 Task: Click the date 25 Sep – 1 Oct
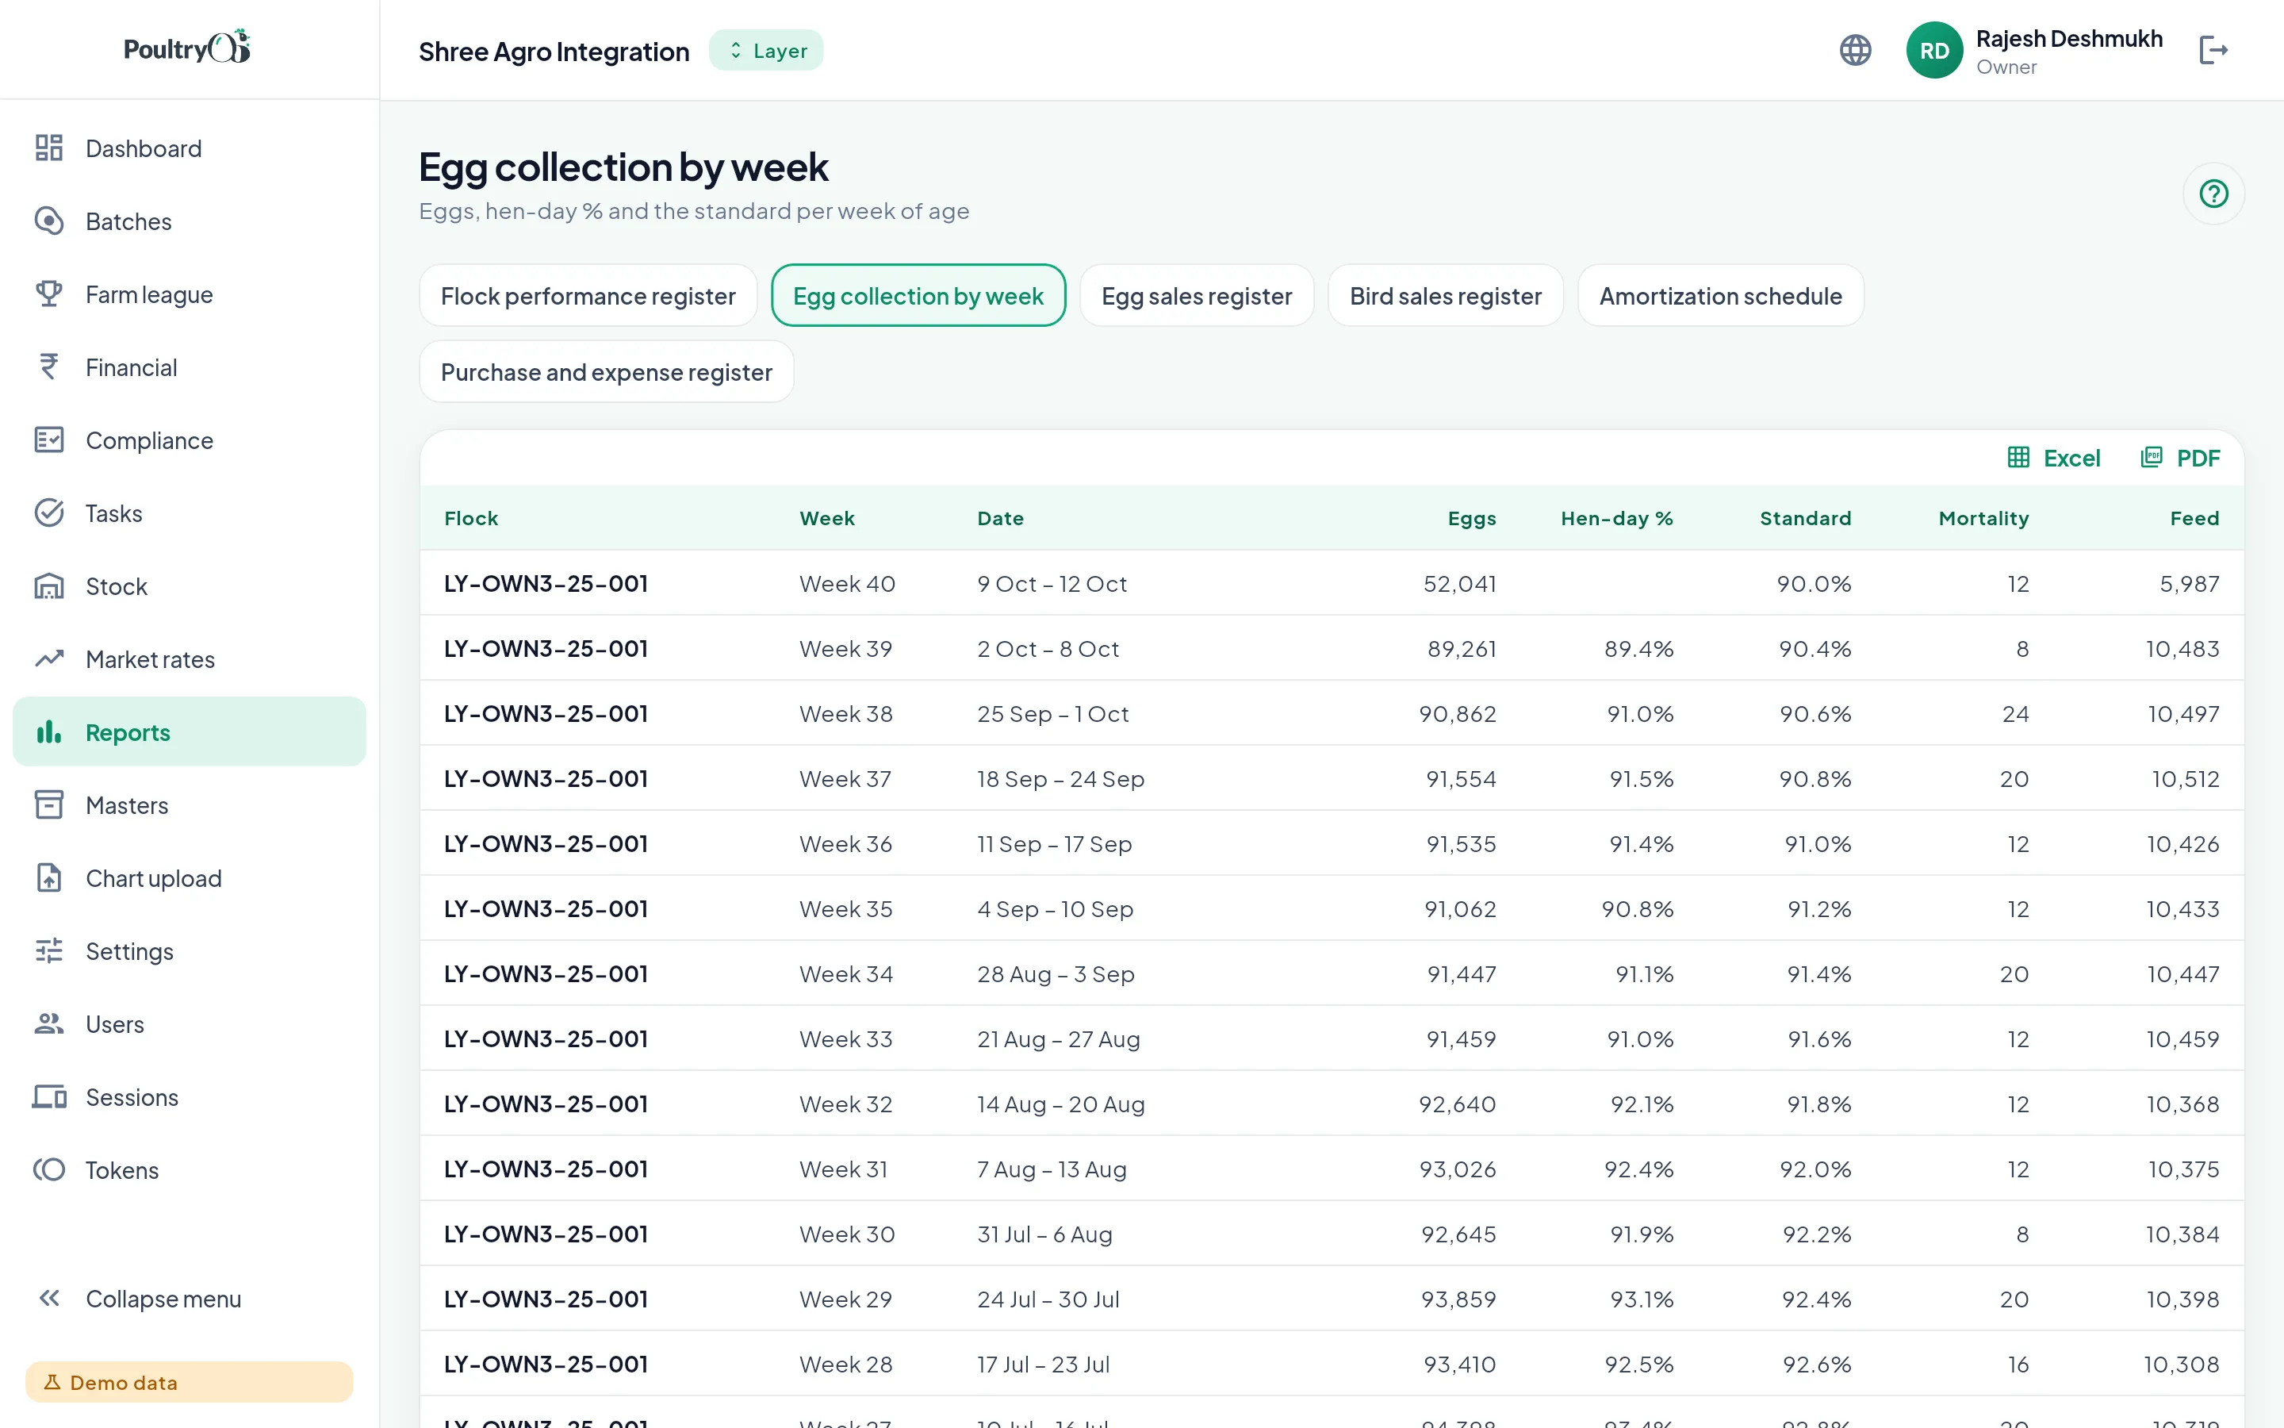[x=1052, y=714]
